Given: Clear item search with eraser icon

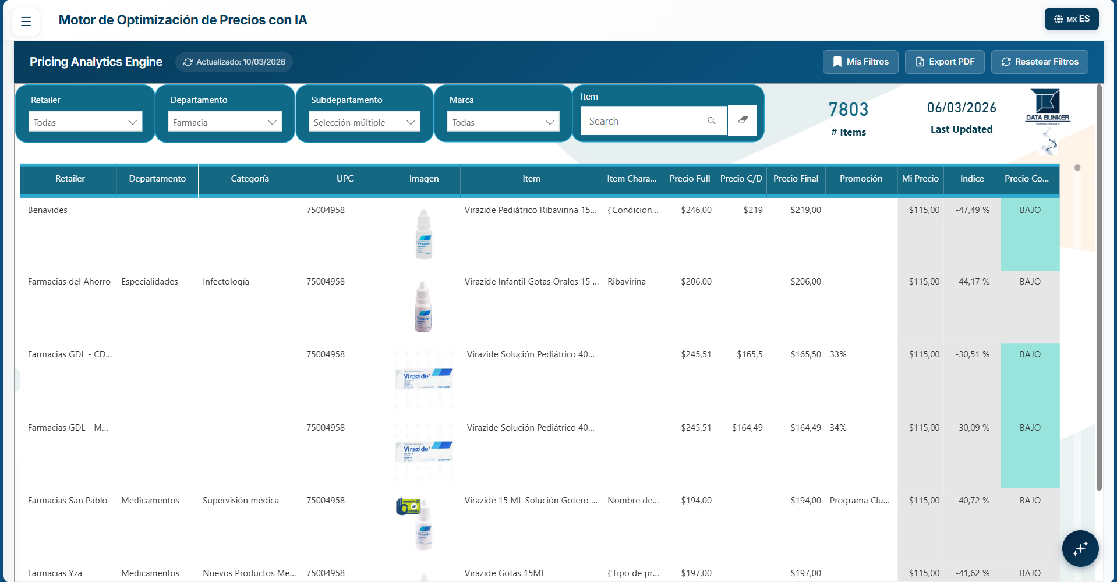Looking at the screenshot, I should click(743, 120).
